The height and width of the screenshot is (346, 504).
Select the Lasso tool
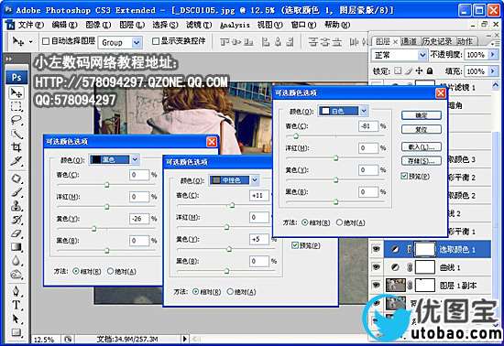[x=16, y=120]
